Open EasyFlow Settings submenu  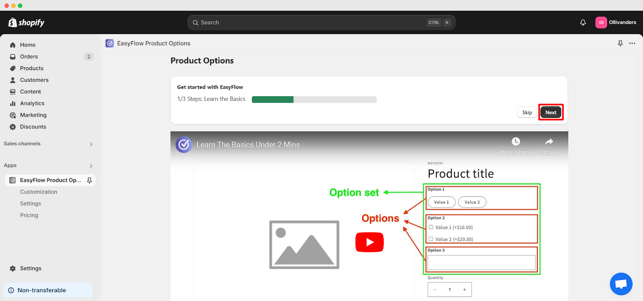(31, 204)
